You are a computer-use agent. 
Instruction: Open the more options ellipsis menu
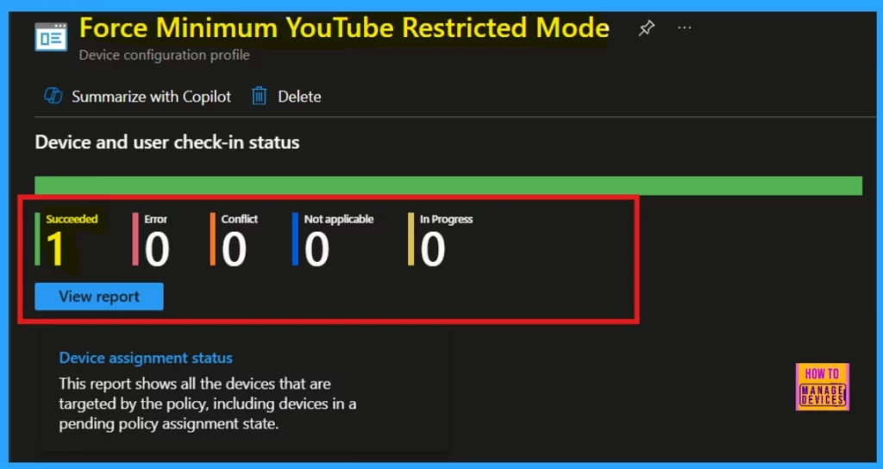pyautogui.click(x=684, y=28)
